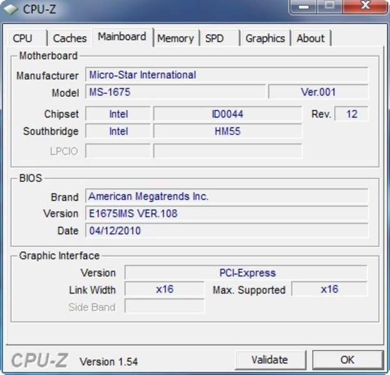This screenshot has width=390, height=375.
Task: Click the Southbridge Intel vendor field
Action: pyautogui.click(x=118, y=131)
